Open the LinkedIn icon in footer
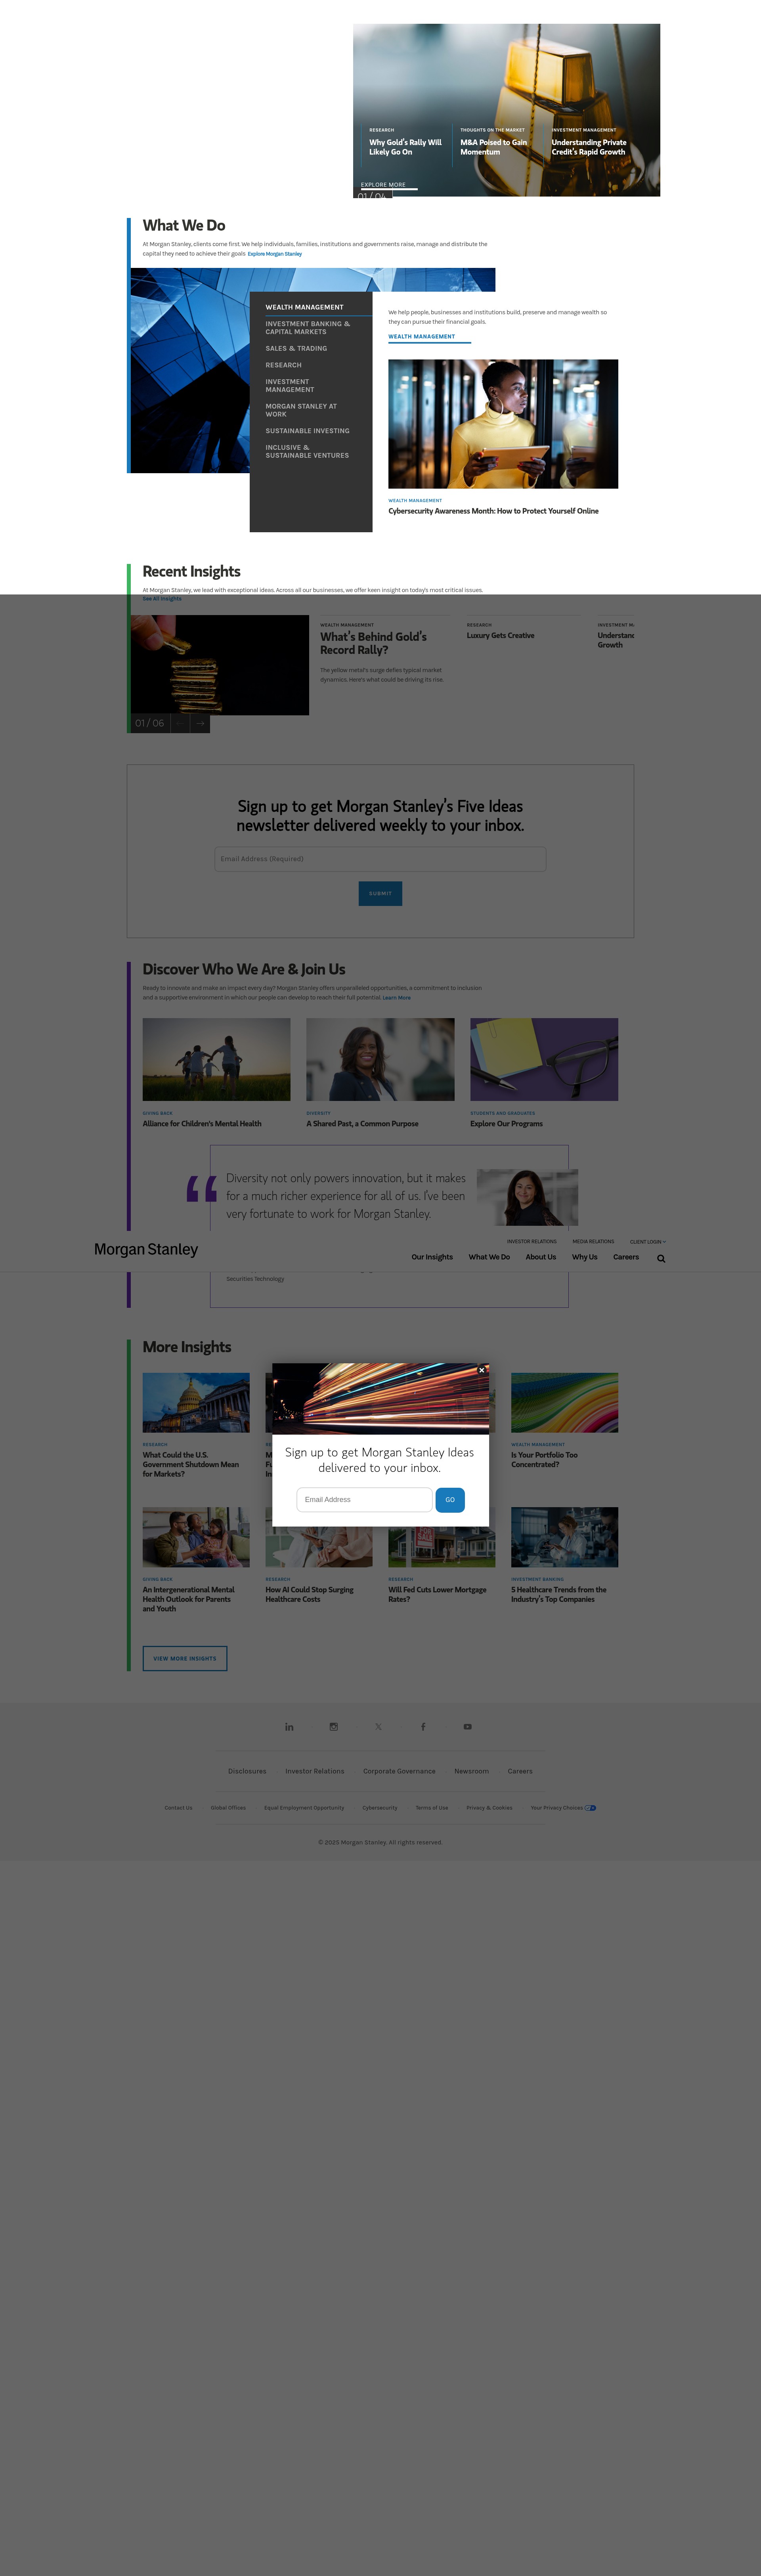761x2576 pixels. click(x=289, y=1727)
